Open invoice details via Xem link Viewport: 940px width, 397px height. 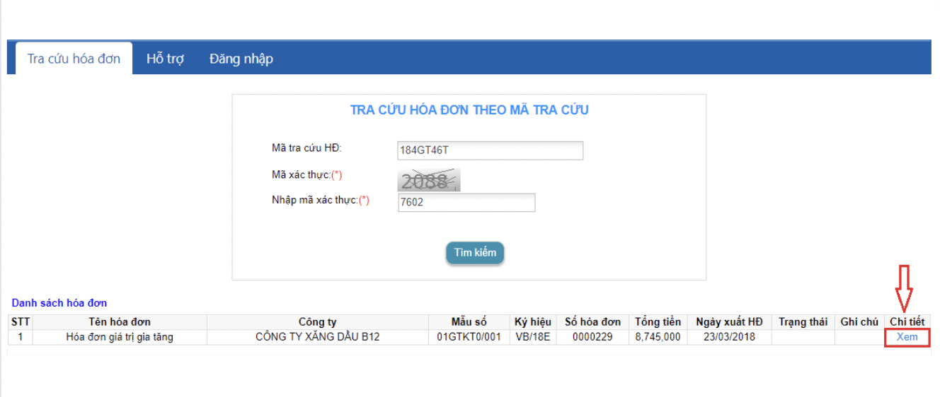907,337
